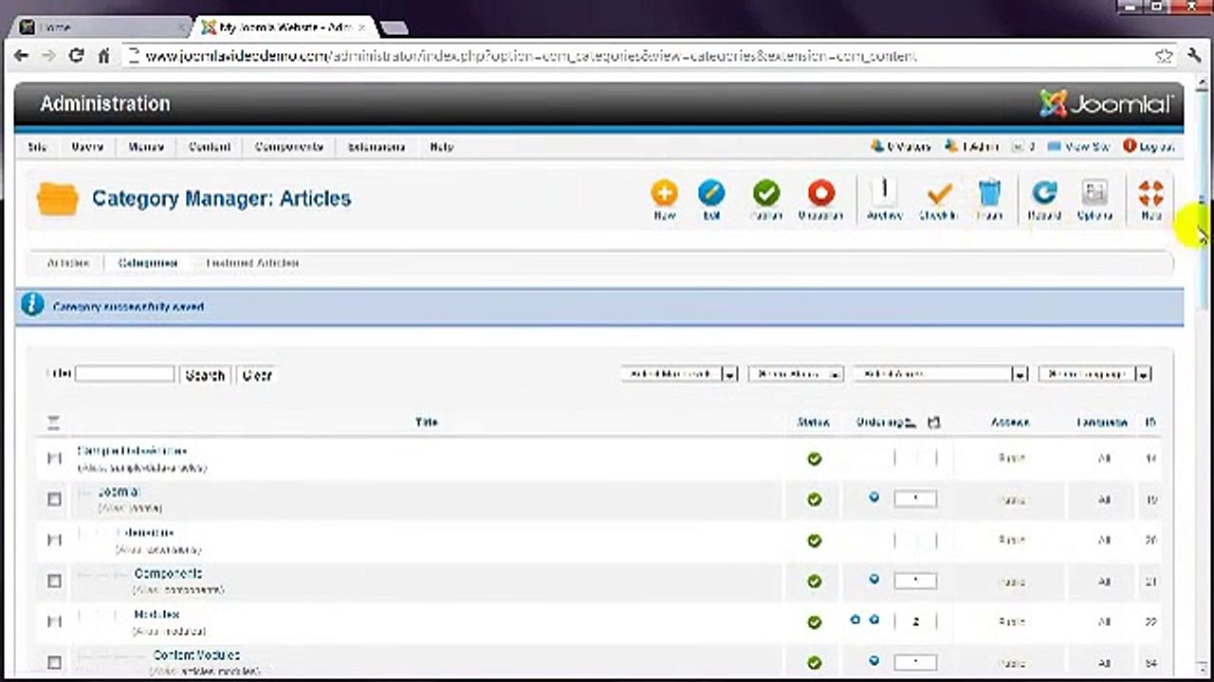This screenshot has width=1214, height=682.
Task: Check the Components row checkbox
Action: [54, 581]
